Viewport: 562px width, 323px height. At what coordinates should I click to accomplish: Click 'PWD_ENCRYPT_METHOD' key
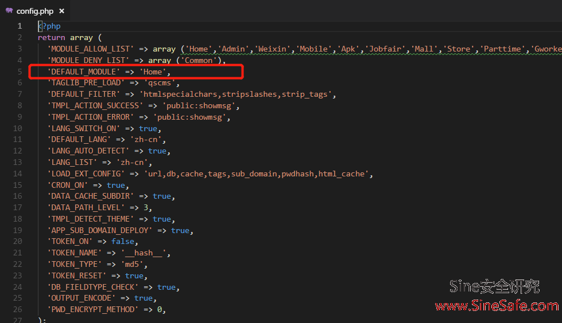pyautogui.click(x=93, y=310)
